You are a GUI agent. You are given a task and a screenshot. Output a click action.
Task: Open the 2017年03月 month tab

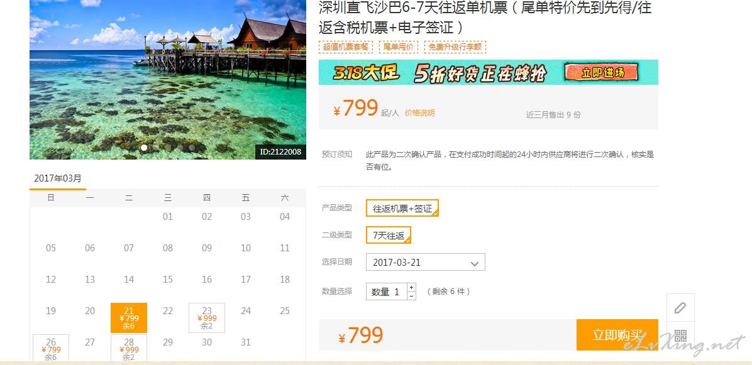click(x=58, y=178)
